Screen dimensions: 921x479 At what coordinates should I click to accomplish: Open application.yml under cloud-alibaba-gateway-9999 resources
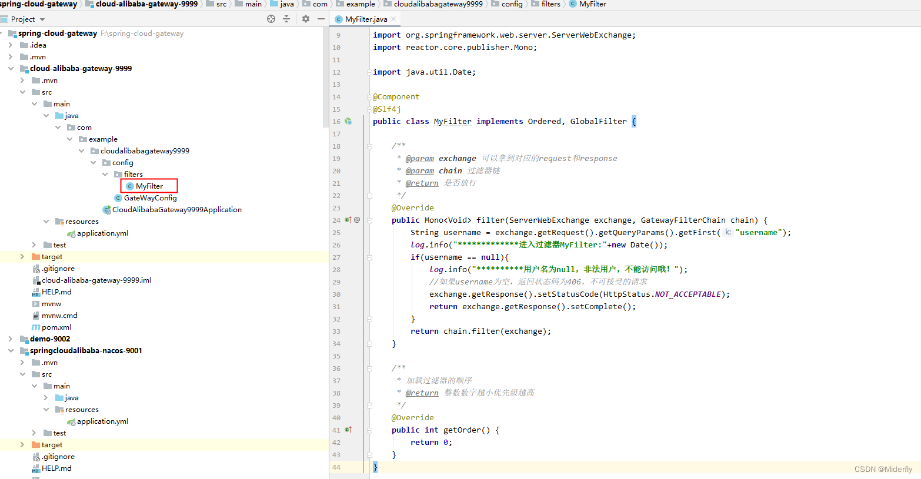click(x=102, y=233)
